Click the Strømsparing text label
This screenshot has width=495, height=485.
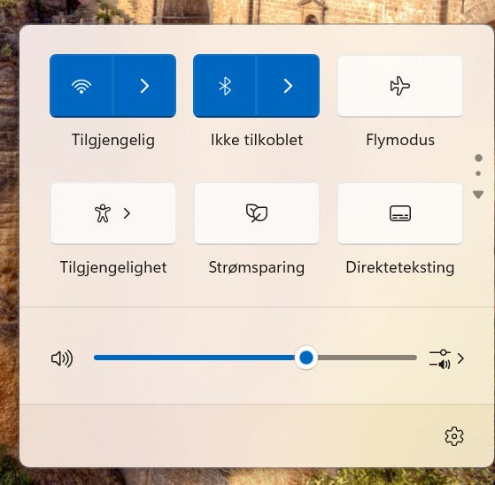(257, 267)
